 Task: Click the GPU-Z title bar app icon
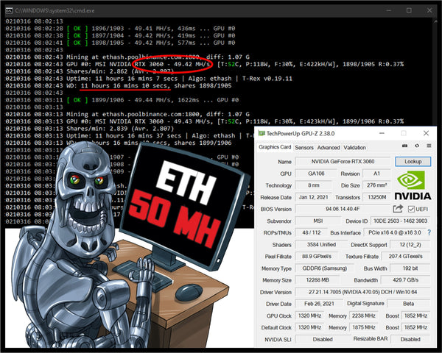click(x=262, y=133)
